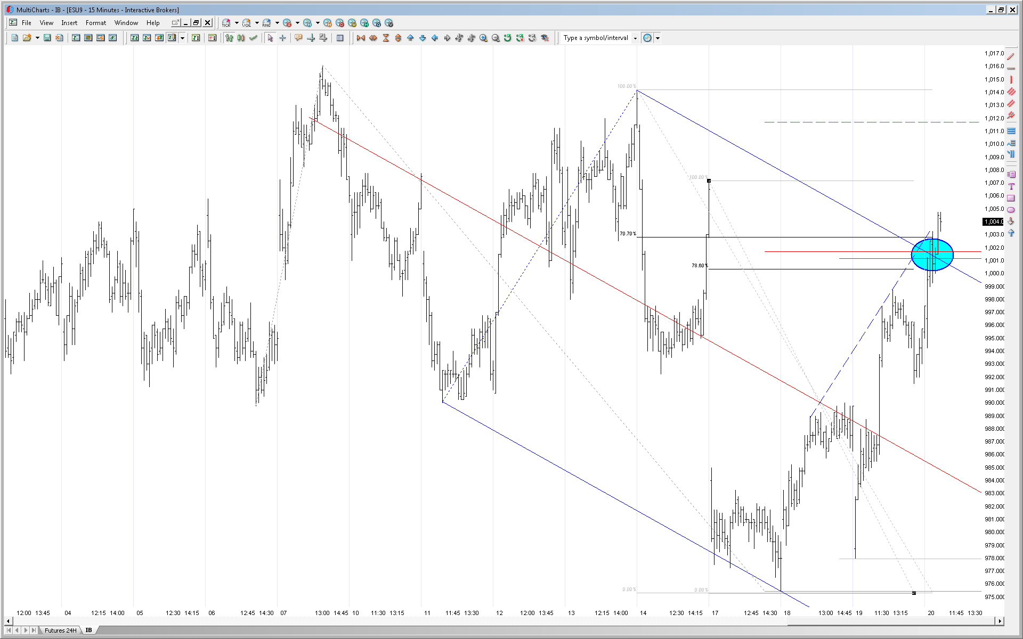Switch to the IB workspace tab
This screenshot has height=639, width=1023.
click(89, 630)
